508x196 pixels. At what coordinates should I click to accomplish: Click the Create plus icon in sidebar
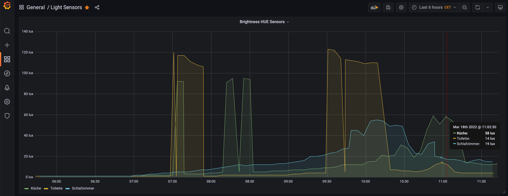coord(7,45)
